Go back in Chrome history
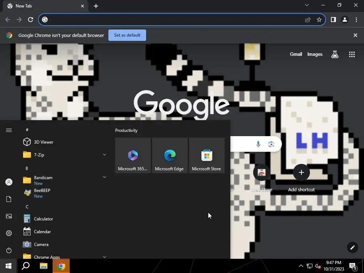The height and width of the screenshot is (273, 364). [x=8, y=20]
